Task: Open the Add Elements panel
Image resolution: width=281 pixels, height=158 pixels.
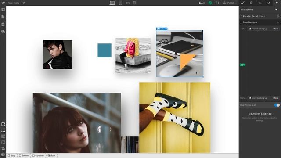Action: [x=3, y=10]
